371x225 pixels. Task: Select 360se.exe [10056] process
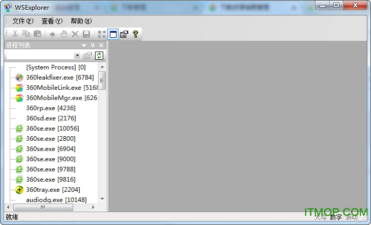(53, 129)
